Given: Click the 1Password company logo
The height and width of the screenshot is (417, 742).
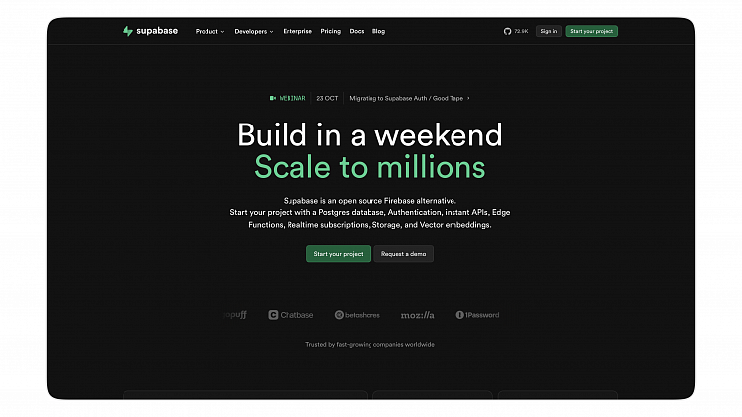Looking at the screenshot, I should [477, 315].
